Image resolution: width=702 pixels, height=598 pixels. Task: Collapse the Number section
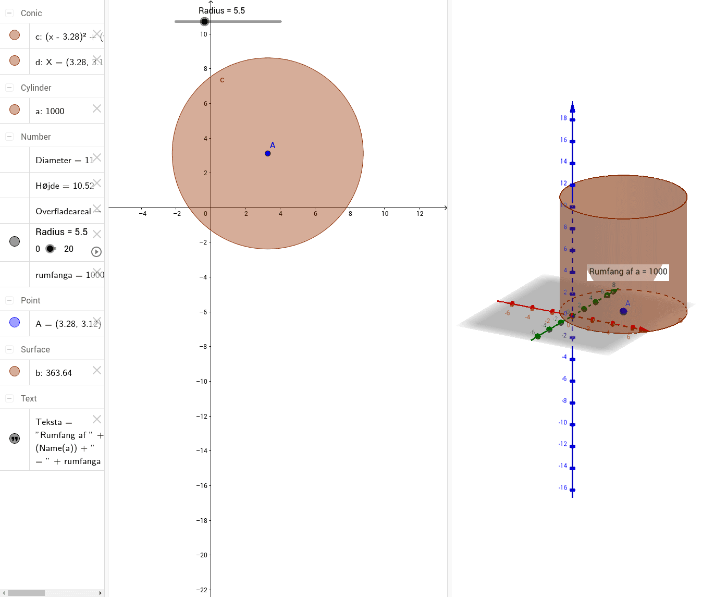pyautogui.click(x=8, y=136)
